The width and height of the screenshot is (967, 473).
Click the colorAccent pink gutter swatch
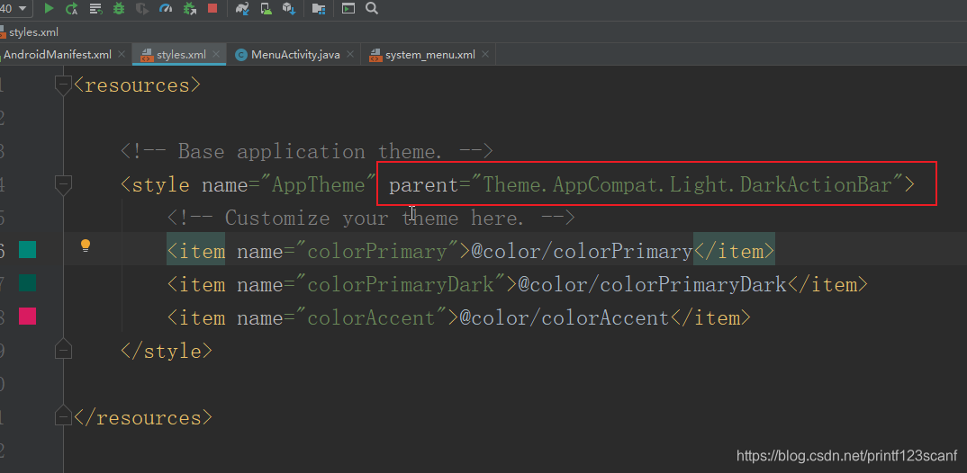click(x=27, y=316)
